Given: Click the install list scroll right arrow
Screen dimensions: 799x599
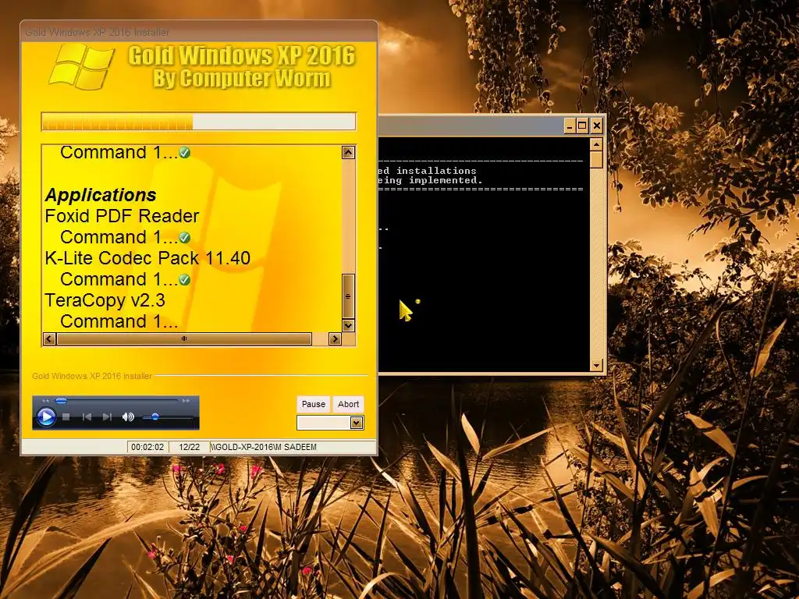Looking at the screenshot, I should pos(335,338).
